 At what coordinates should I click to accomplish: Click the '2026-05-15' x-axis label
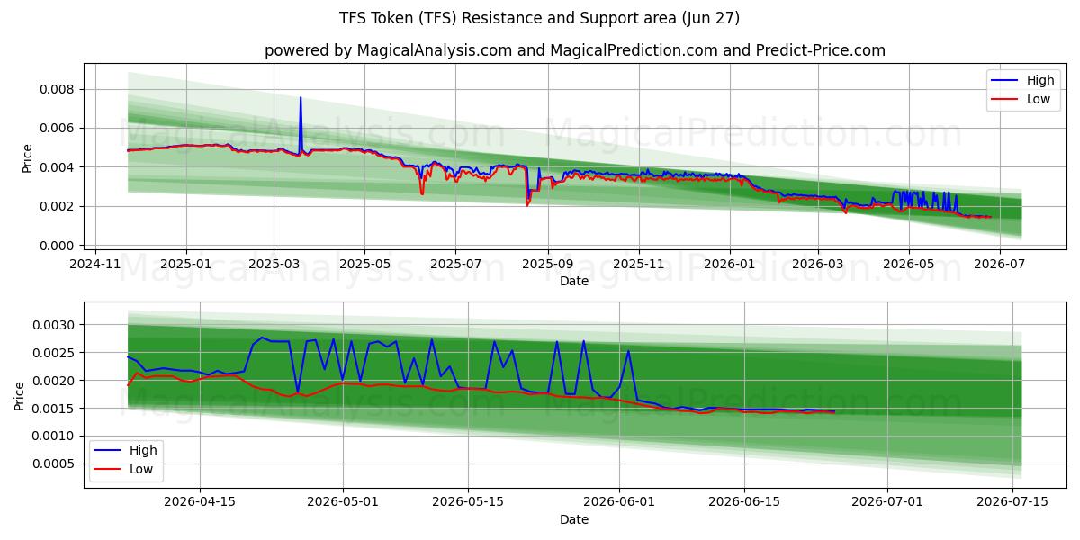click(x=468, y=503)
